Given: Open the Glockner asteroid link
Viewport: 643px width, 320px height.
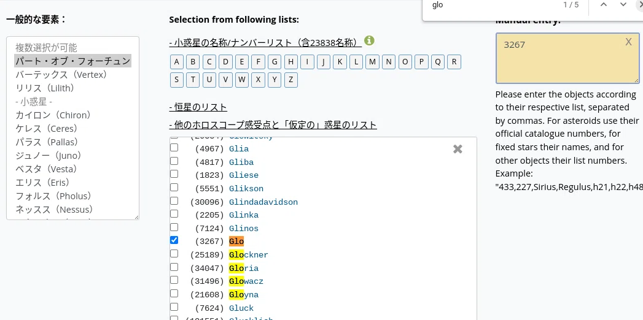Looking at the screenshot, I should point(249,255).
